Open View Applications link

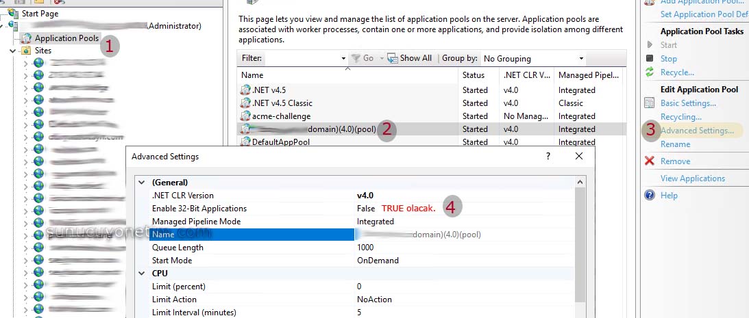coord(693,178)
